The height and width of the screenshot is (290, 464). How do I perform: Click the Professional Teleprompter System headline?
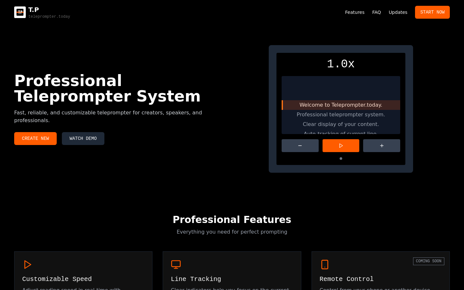[107, 88]
